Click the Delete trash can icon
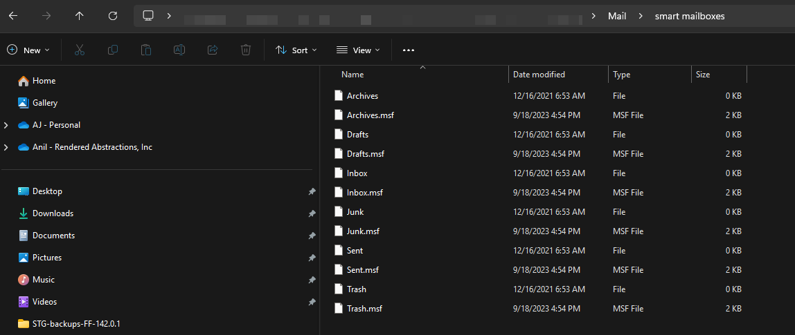 coord(246,50)
